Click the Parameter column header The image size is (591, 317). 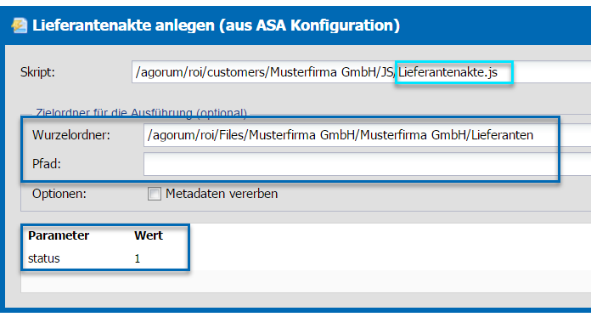[59, 235]
